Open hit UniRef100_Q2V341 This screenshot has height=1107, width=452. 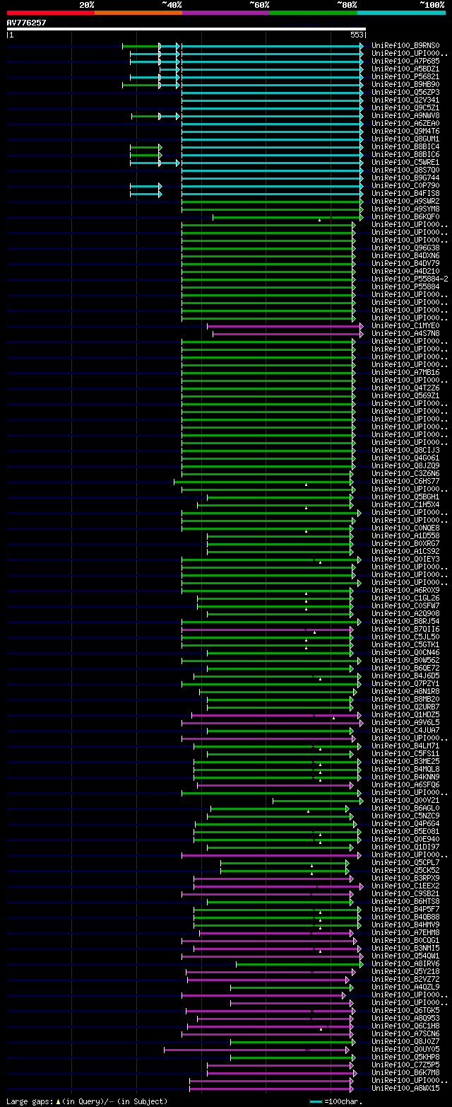[x=405, y=100]
